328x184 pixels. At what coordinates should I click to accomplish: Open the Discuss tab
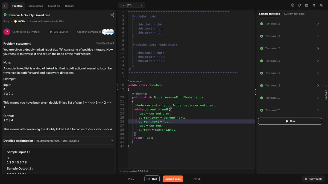70,6
